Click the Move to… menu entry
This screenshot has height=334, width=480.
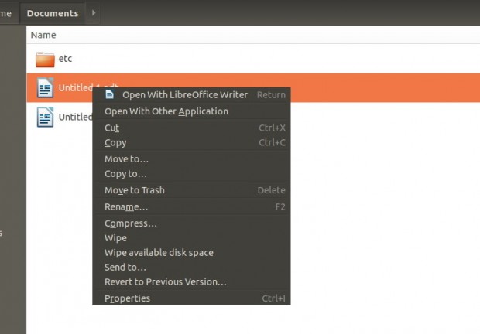[126, 159]
